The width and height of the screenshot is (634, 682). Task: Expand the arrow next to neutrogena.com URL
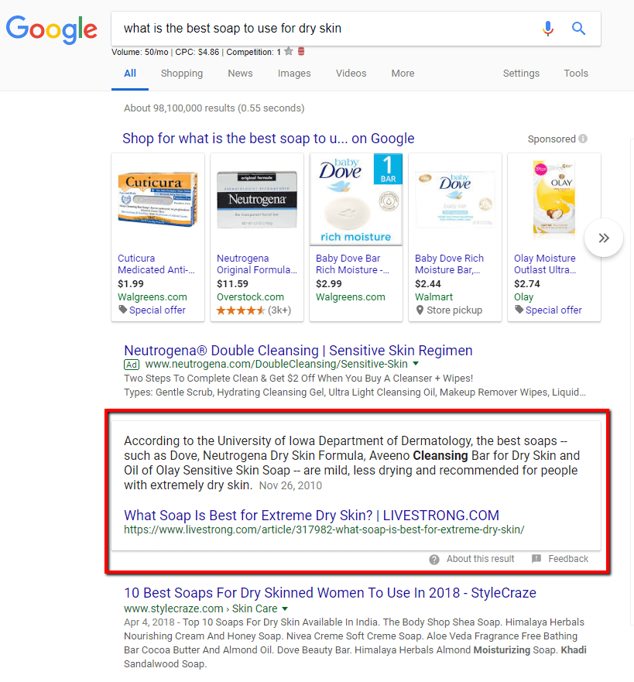point(416,363)
